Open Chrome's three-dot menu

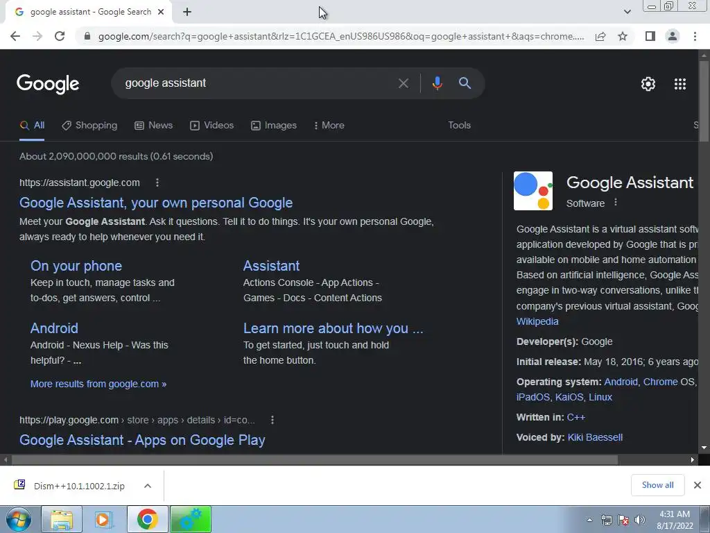(x=695, y=36)
